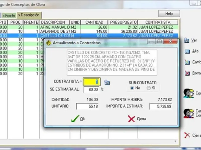Focus the yellow CONTRATISTA input field

pyautogui.click(x=91, y=82)
